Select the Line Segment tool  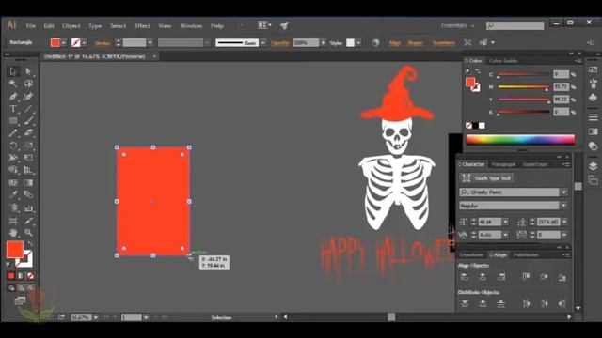click(28, 109)
